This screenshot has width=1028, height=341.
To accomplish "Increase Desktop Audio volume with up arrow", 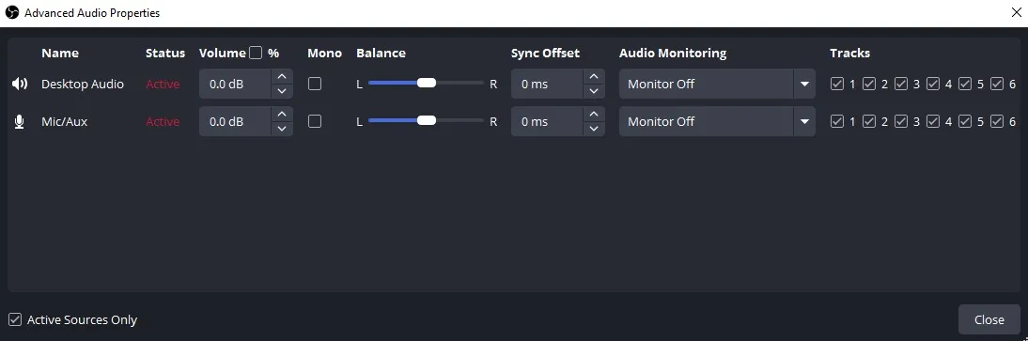I will [x=282, y=77].
